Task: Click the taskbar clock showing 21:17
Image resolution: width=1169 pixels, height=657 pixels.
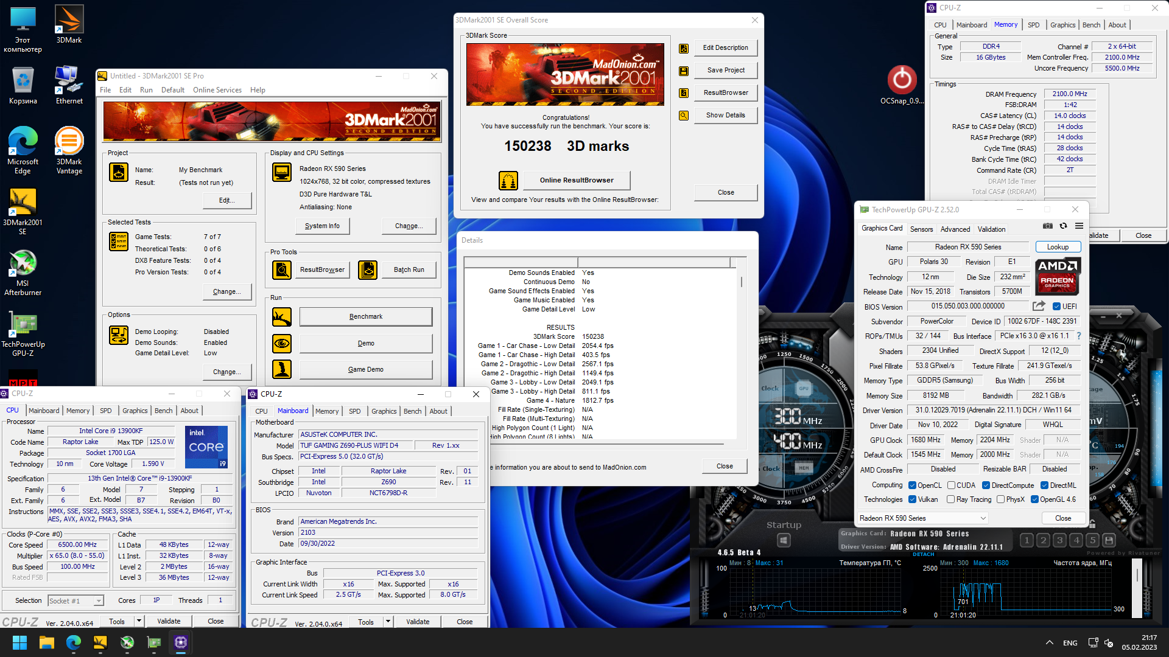Action: pyautogui.click(x=1139, y=642)
